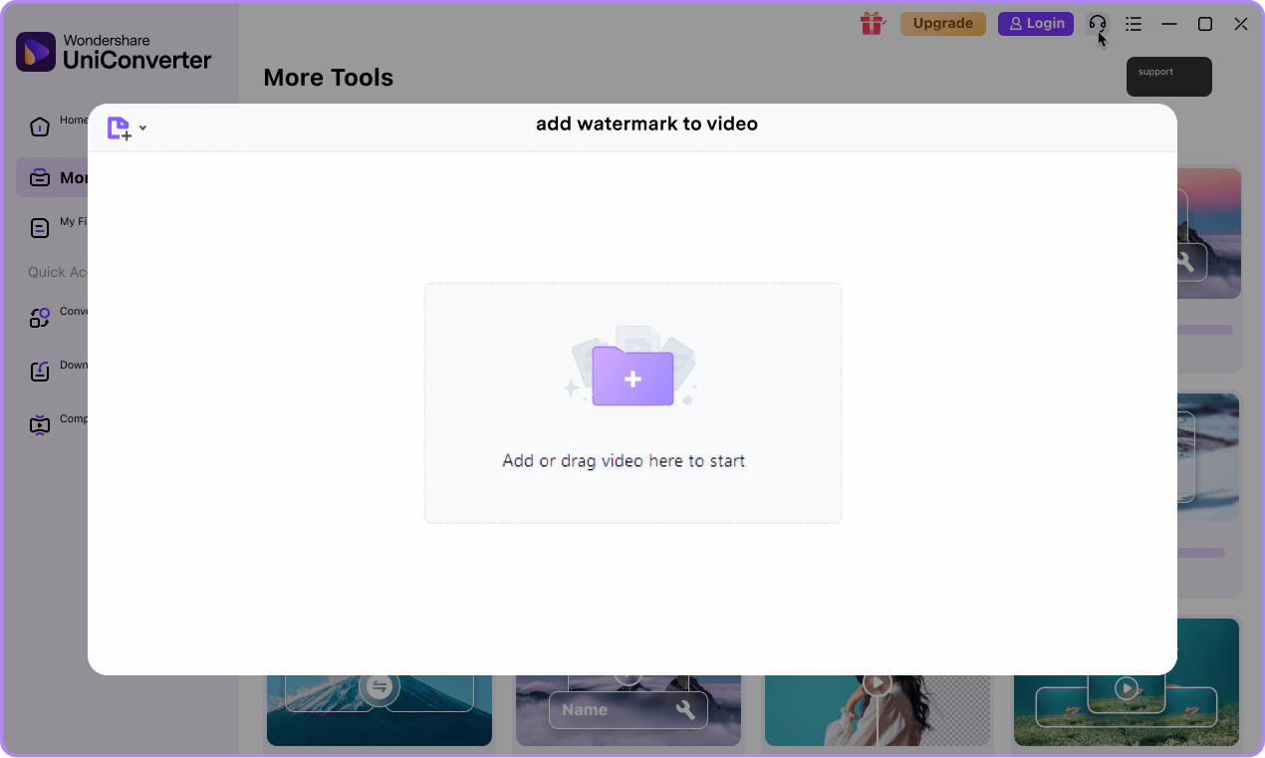
Task: Click the Upgrade button
Action: [x=942, y=23]
